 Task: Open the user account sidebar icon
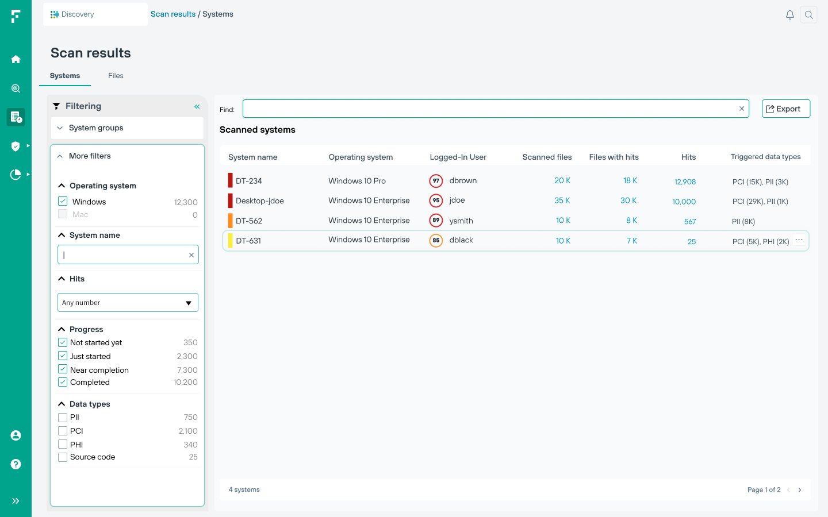(16, 435)
